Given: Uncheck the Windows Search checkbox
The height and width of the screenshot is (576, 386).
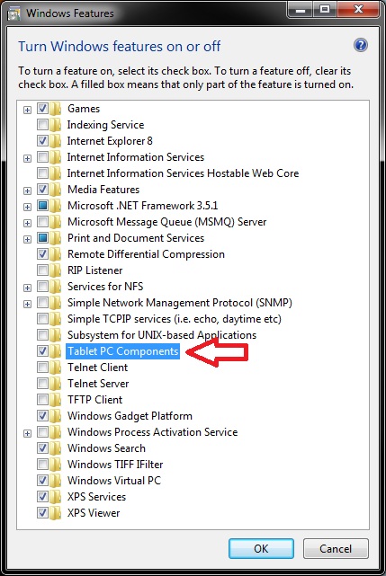Looking at the screenshot, I should [42, 448].
